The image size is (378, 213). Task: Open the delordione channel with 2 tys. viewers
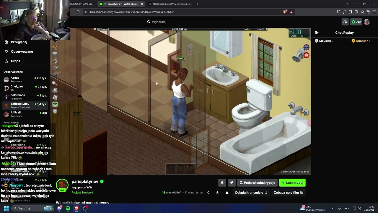tap(25, 97)
